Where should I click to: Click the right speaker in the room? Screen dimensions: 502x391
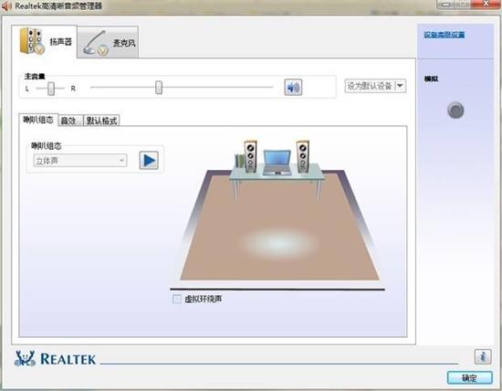click(302, 156)
